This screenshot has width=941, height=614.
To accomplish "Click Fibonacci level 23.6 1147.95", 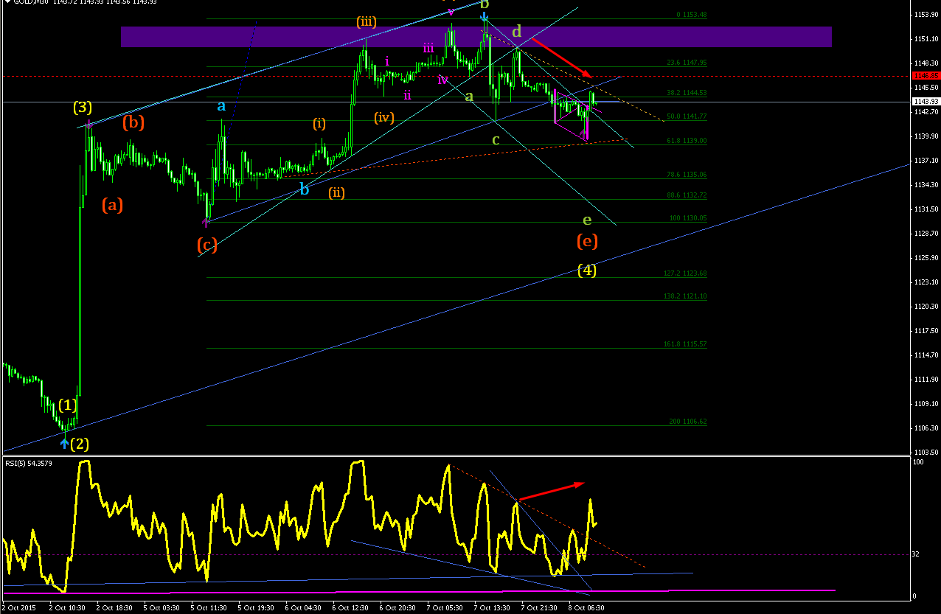I will pyautogui.click(x=687, y=63).
